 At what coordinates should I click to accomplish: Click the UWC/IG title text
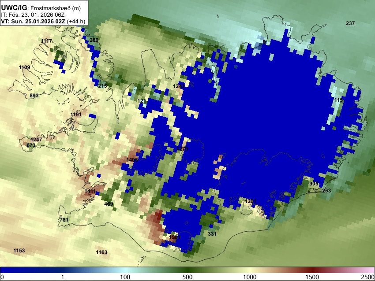point(14,7)
